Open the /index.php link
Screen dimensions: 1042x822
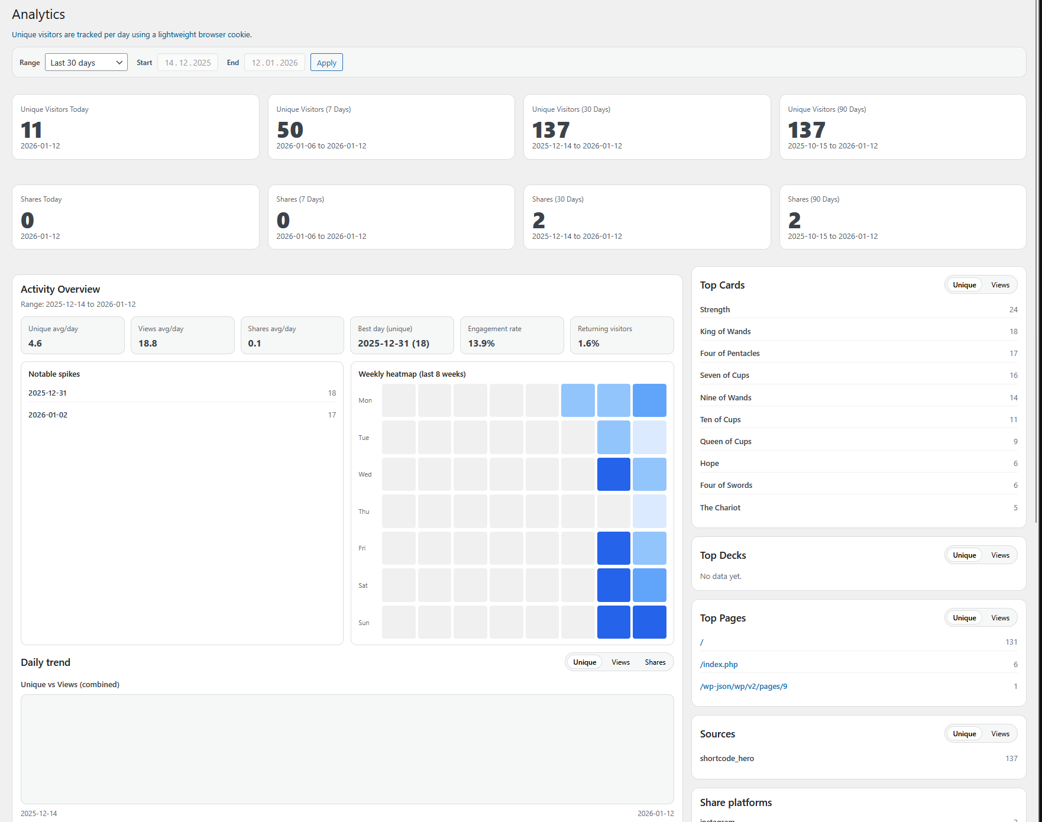point(719,664)
